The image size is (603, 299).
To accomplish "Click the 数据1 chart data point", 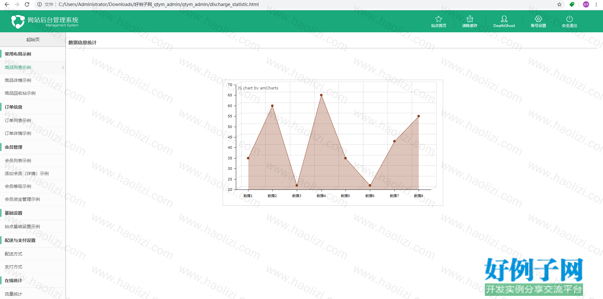I will (248, 158).
